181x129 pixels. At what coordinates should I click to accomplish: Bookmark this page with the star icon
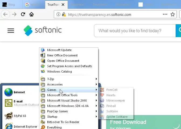[x=173, y=15]
